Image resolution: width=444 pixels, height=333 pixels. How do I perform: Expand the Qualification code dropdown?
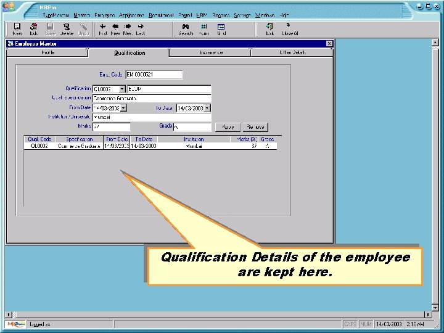(122, 89)
